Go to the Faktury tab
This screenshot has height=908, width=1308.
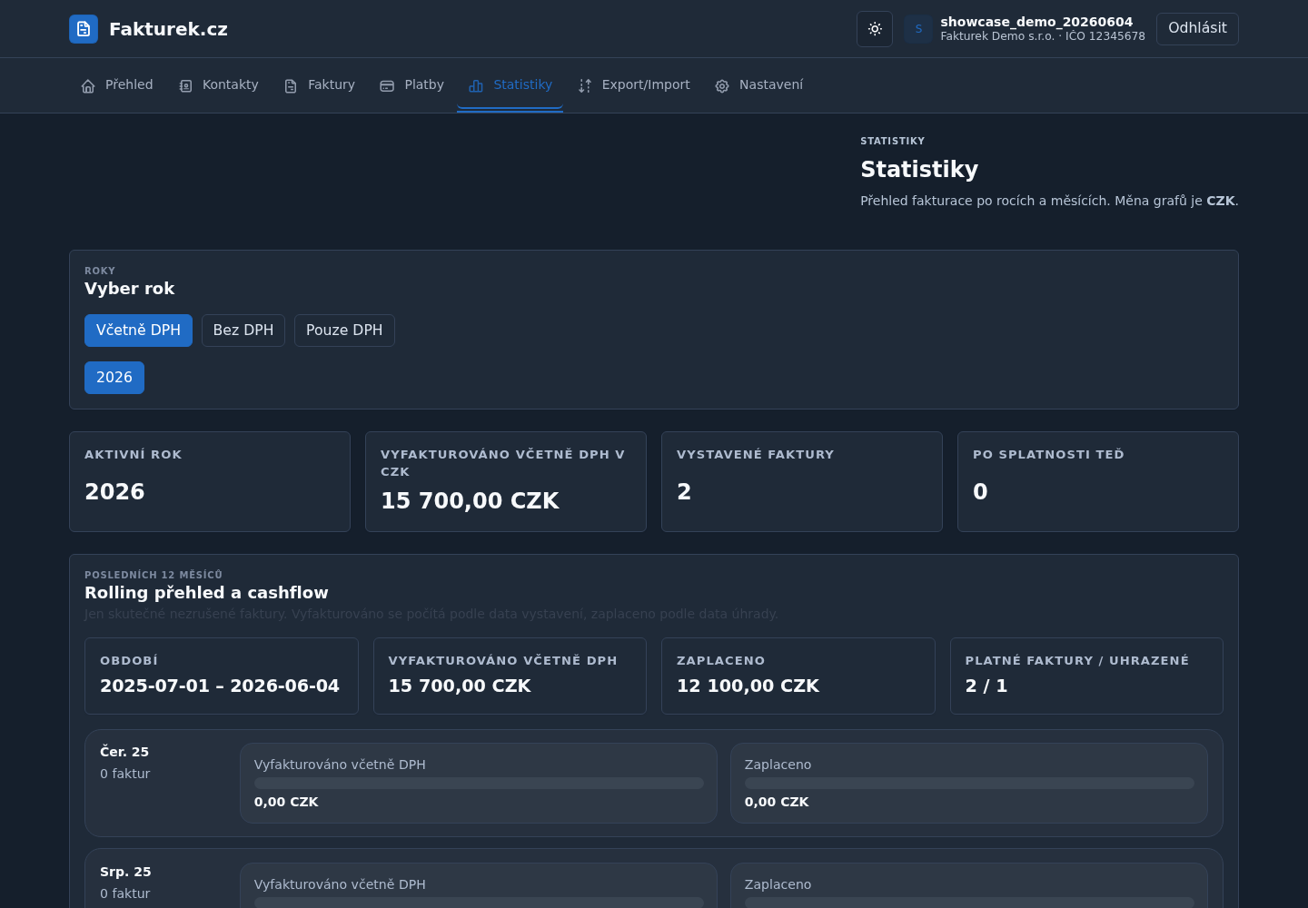click(x=320, y=85)
